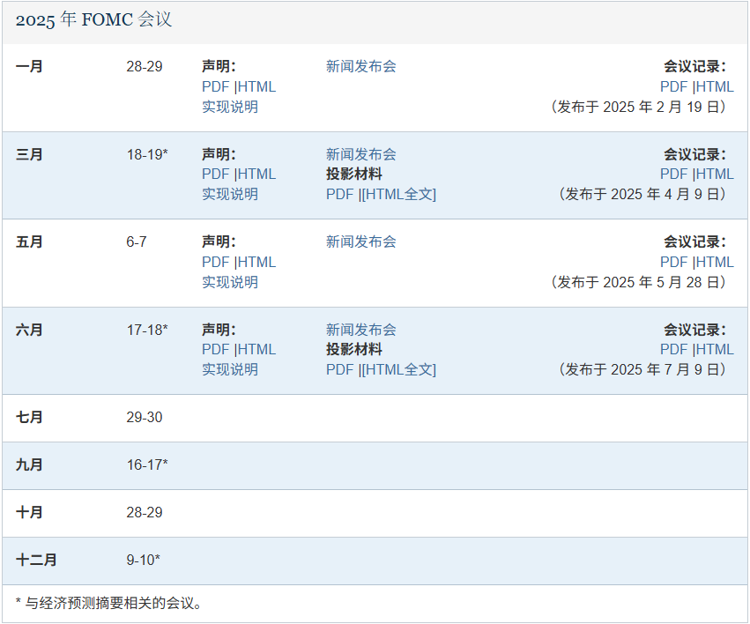
Task: Click the 17-18* date in the 六月 row
Action: (147, 330)
